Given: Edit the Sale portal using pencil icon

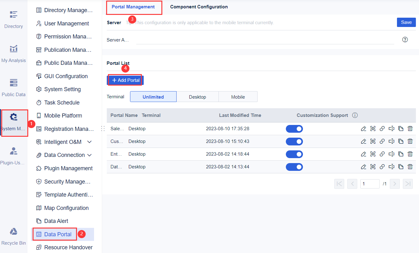Looking at the screenshot, I should (363, 128).
